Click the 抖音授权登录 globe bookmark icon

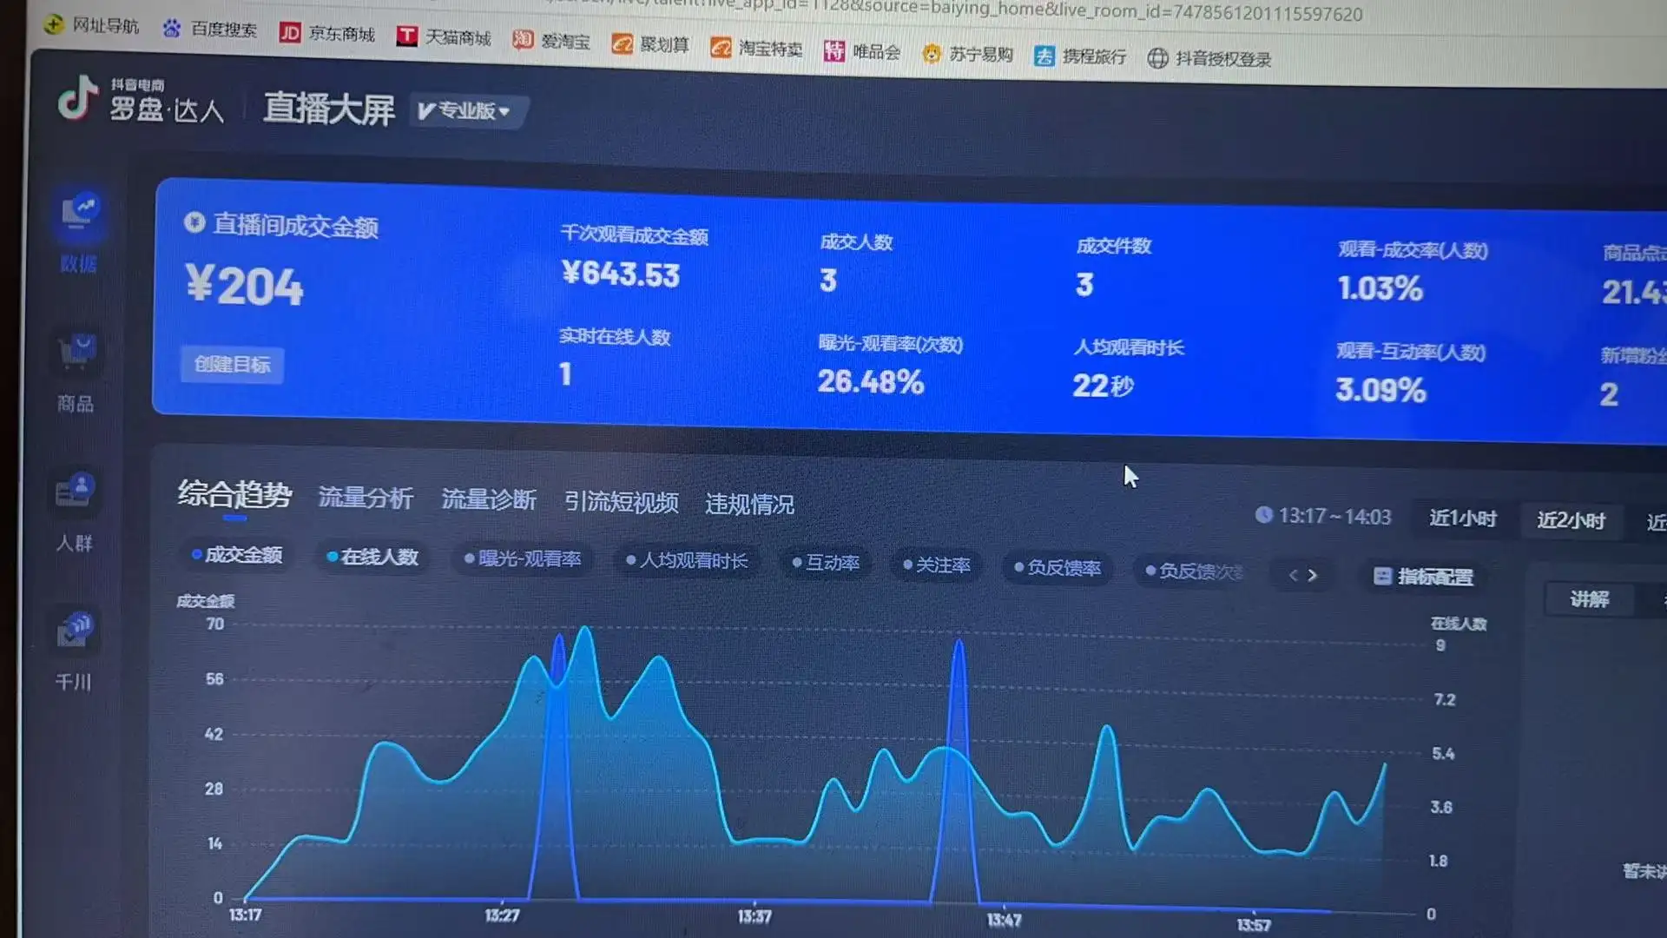1157,58
